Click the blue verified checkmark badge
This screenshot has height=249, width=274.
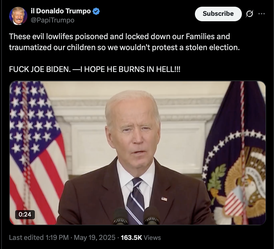click(96, 11)
